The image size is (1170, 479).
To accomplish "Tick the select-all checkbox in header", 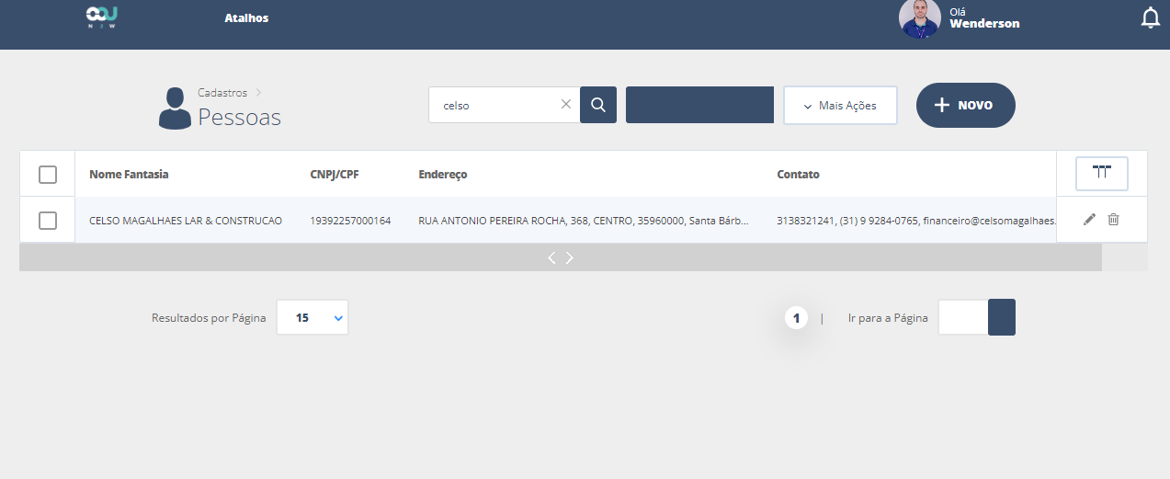I will click(48, 175).
